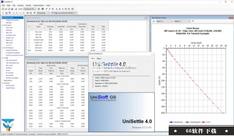Viewport: 234px width, 136px height.
Task: Select Soft clay soil layer in tree
Action: pos(9,30)
